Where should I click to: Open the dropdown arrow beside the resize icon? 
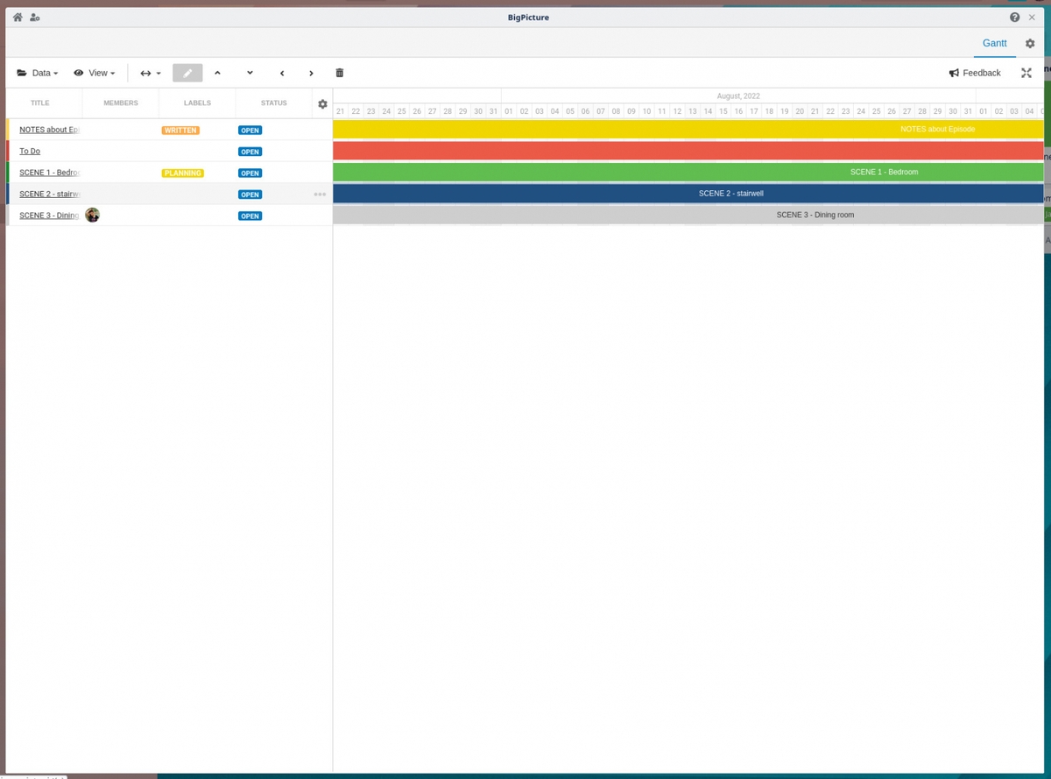[159, 73]
